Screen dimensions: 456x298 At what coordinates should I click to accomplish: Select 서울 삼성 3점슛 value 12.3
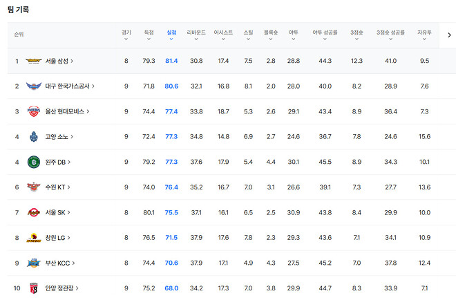pyautogui.click(x=357, y=61)
